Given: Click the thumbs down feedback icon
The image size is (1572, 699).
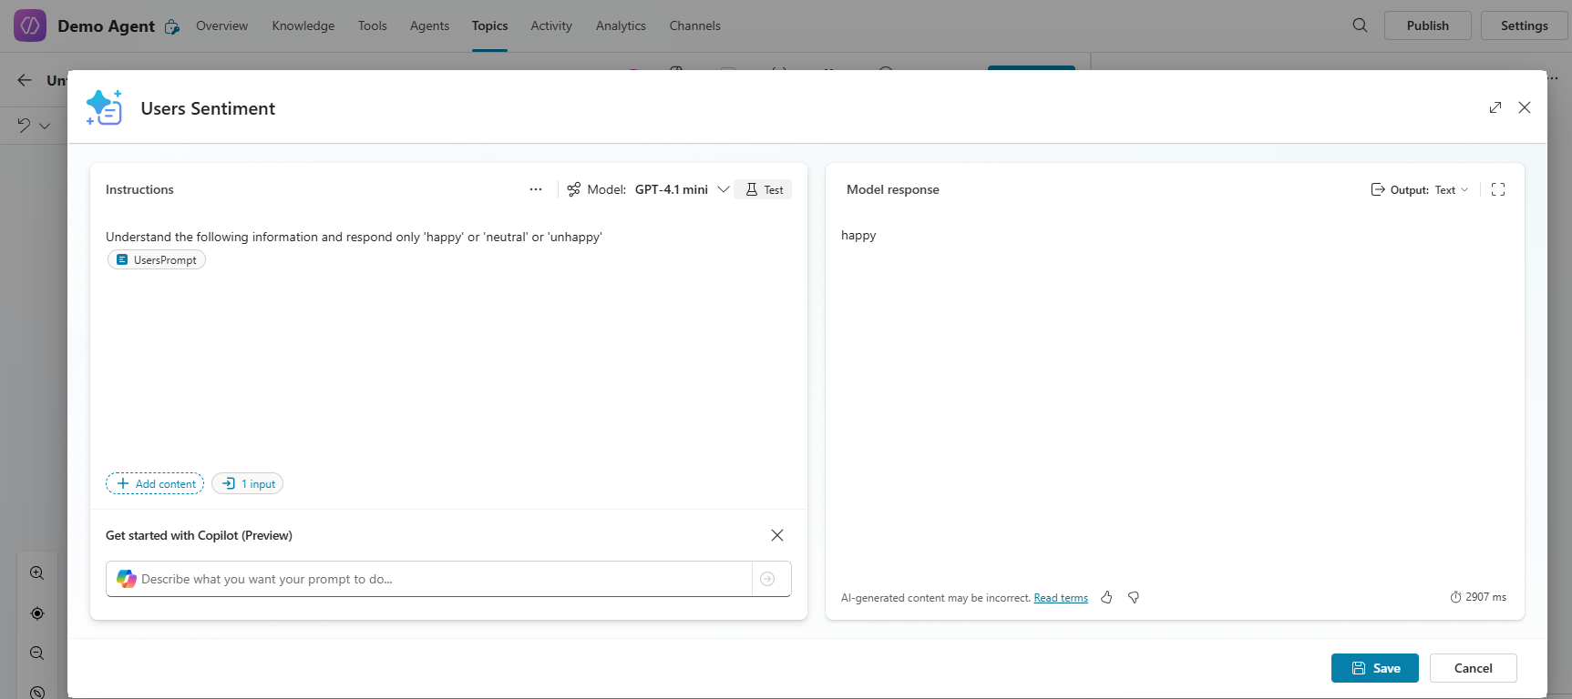Looking at the screenshot, I should pyautogui.click(x=1134, y=598).
